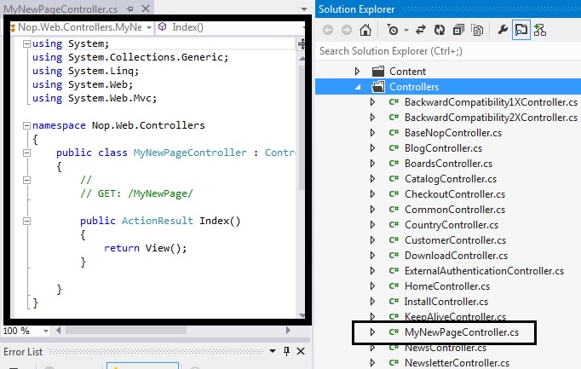Expand the Content folder node
This screenshot has height=369, width=581.
pyautogui.click(x=359, y=72)
